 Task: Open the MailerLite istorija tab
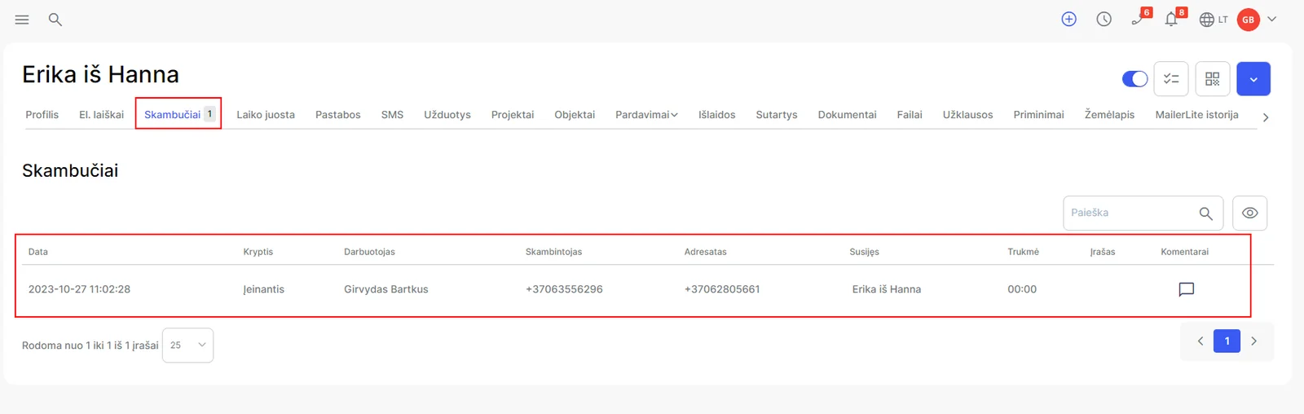1196,115
